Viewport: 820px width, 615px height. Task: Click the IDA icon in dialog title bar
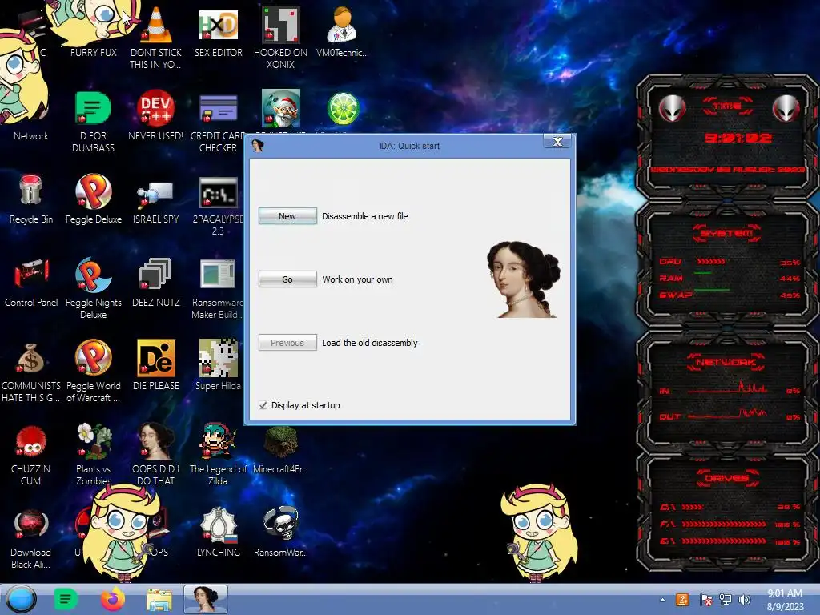tap(257, 146)
